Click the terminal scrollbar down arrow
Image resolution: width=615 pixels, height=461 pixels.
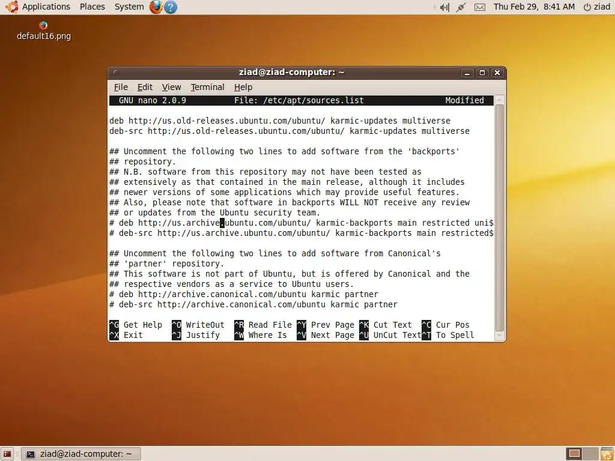pyautogui.click(x=499, y=336)
